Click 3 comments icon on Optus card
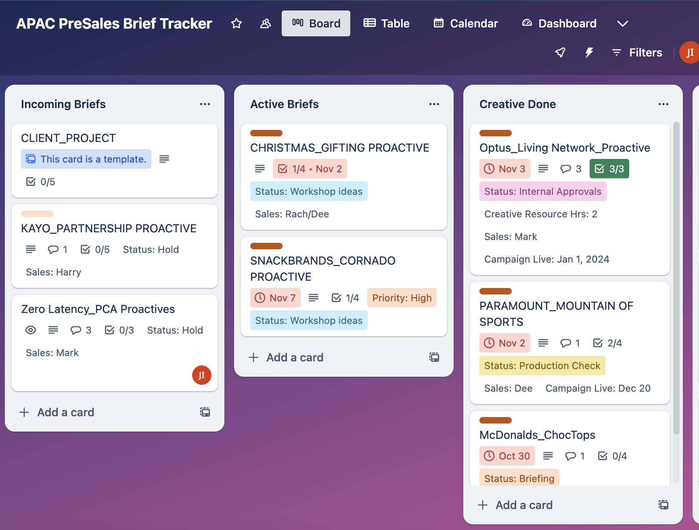 point(571,169)
